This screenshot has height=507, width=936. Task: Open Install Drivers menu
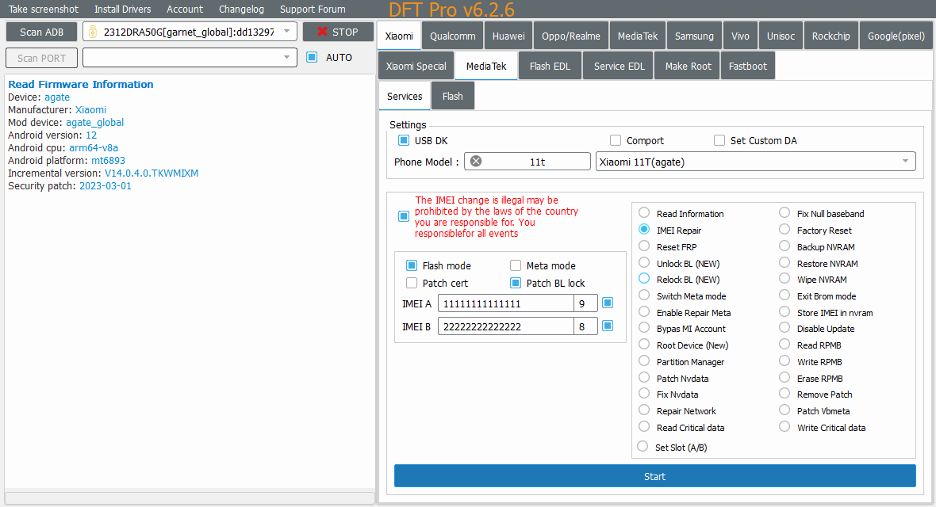(x=122, y=9)
